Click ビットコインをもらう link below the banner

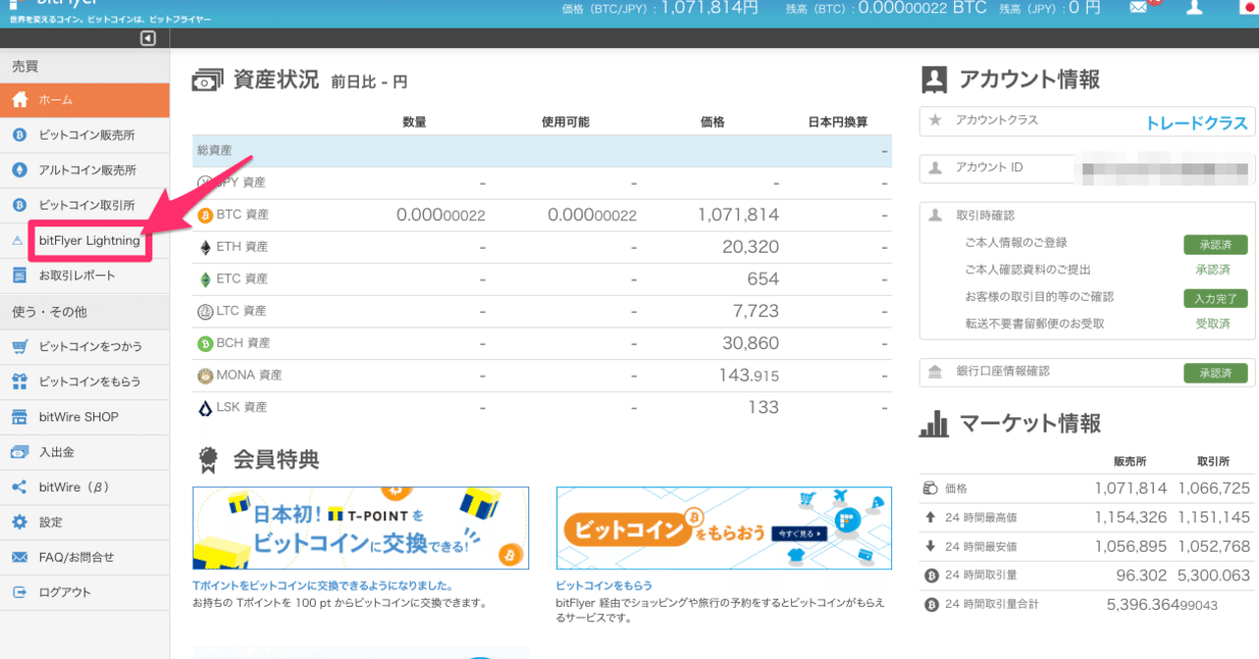[x=604, y=585]
